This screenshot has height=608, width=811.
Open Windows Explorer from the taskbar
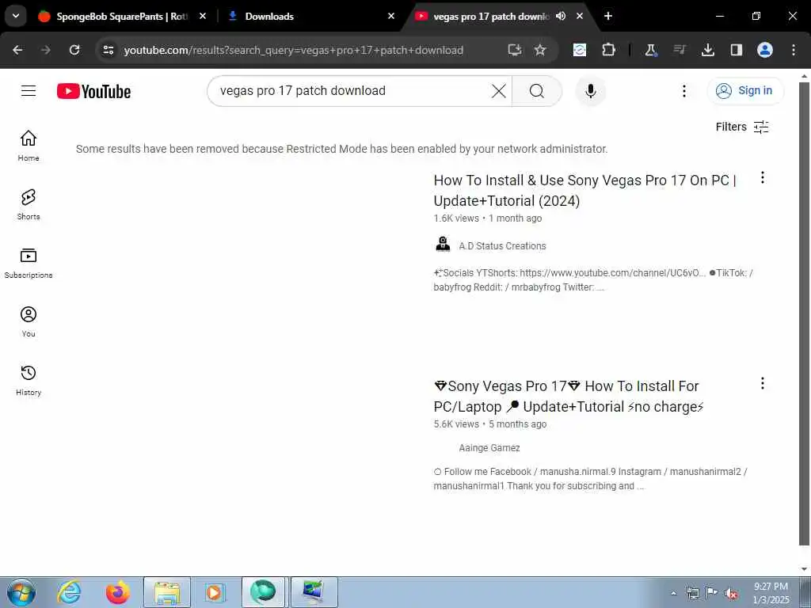point(167,592)
